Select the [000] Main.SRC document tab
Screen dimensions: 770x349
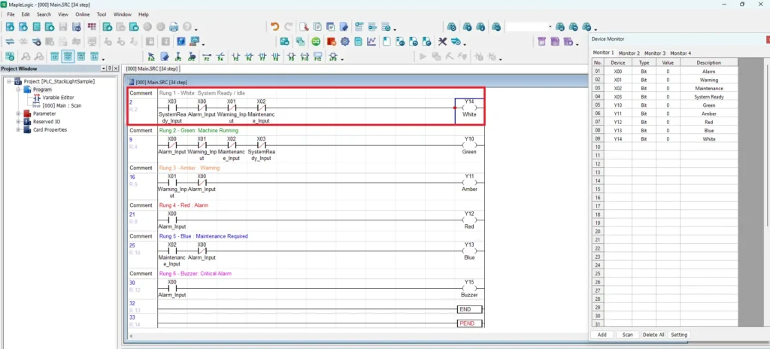(x=152, y=68)
